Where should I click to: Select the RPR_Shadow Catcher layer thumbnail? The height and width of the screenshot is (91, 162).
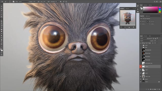pyautogui.click(x=143, y=63)
